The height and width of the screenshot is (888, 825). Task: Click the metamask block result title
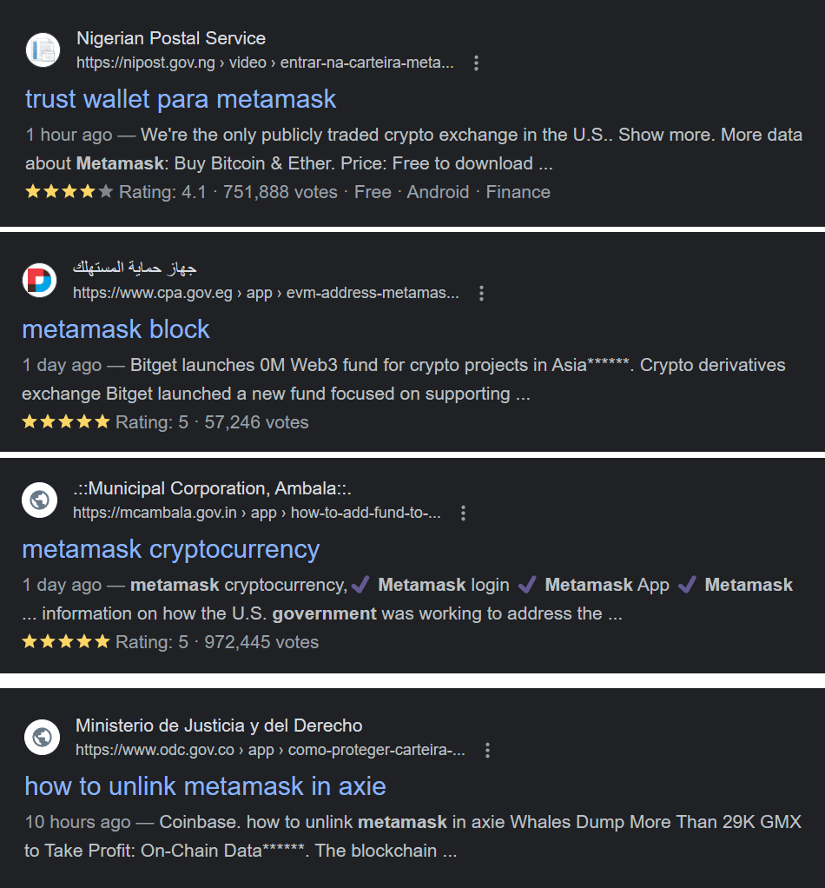116,329
